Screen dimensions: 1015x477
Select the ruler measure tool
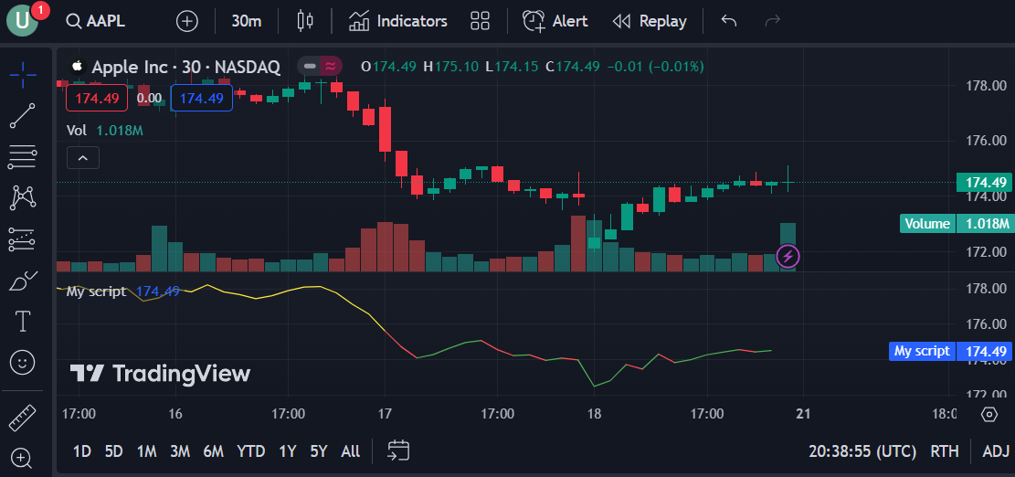coord(23,418)
